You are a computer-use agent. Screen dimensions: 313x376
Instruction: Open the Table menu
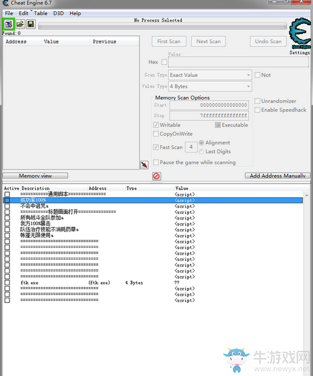coord(41,13)
